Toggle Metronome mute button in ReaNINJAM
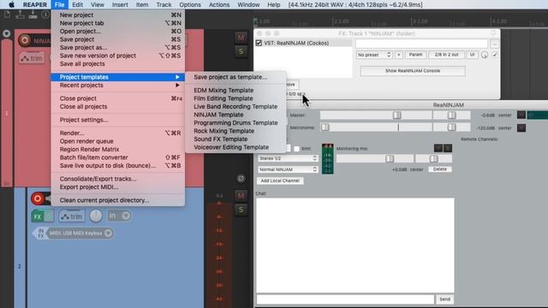The image size is (548, 308). (x=521, y=127)
